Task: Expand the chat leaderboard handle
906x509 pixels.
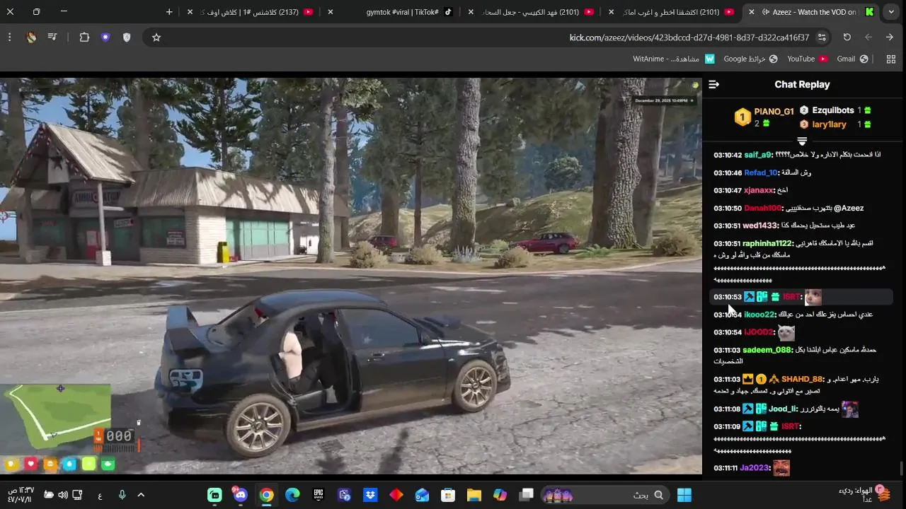Action: [802, 141]
